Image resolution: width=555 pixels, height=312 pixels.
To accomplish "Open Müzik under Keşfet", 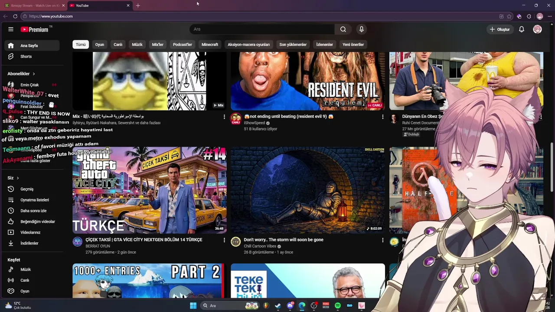I will point(32,269).
